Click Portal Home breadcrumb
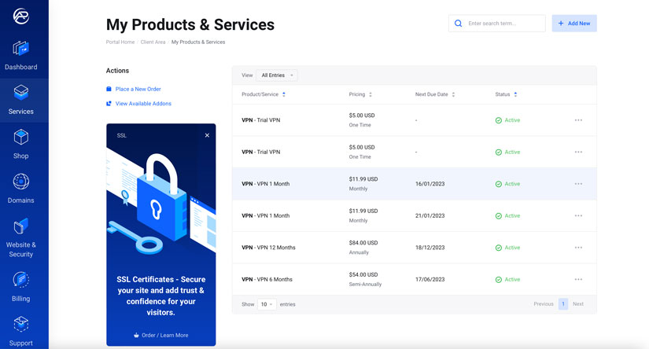 [120, 42]
